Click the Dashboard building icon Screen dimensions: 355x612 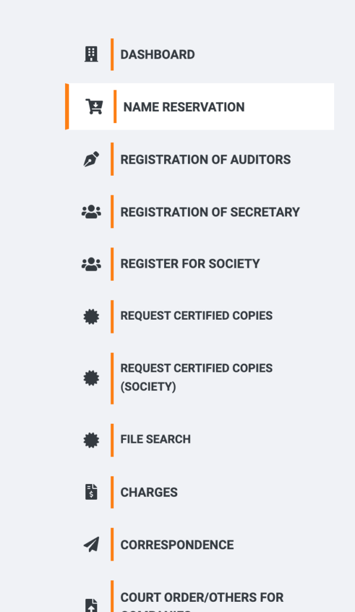click(x=91, y=54)
